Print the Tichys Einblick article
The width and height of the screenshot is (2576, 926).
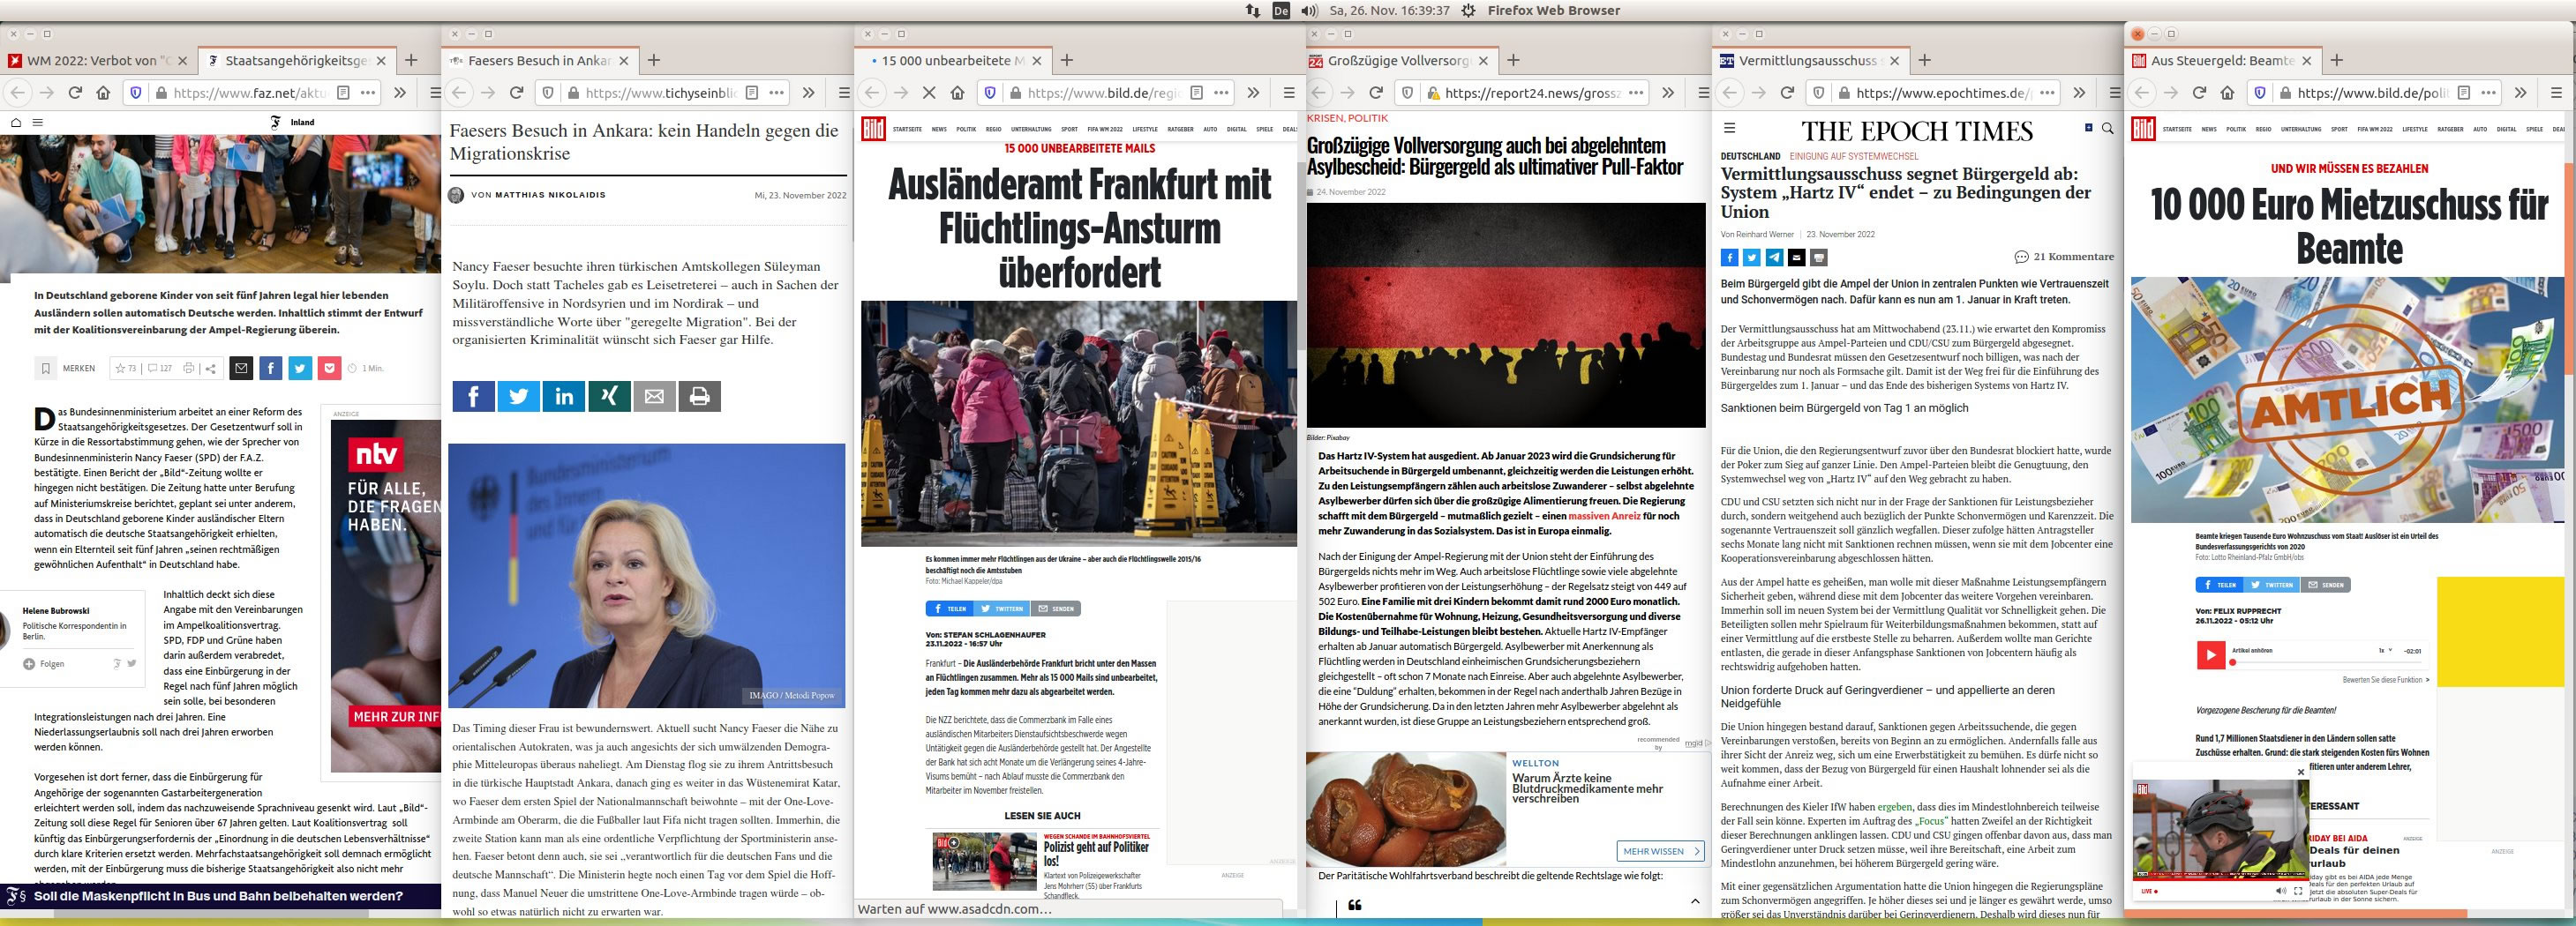click(699, 397)
